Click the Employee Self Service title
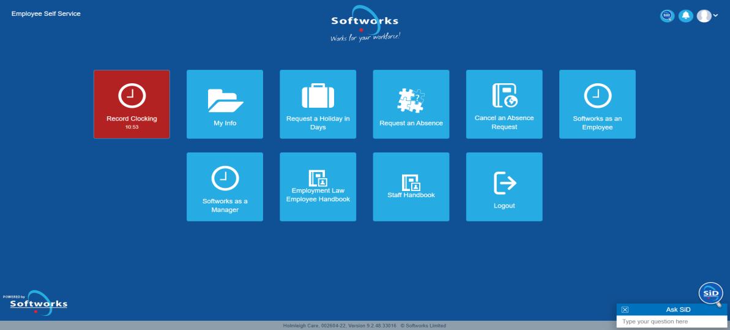 tap(46, 13)
